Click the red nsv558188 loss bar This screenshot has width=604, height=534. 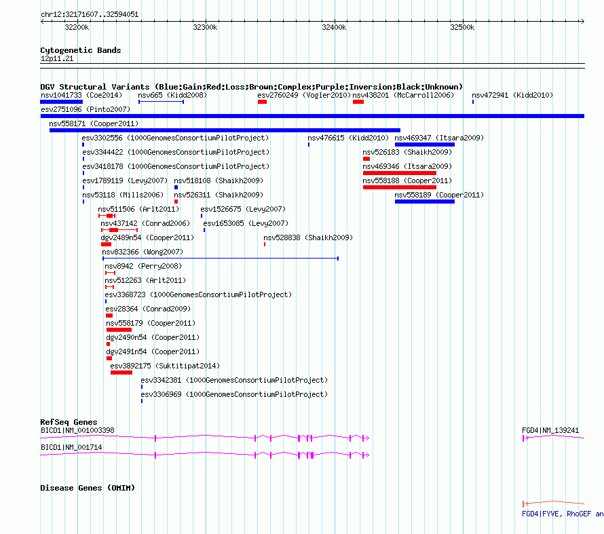tap(400, 187)
